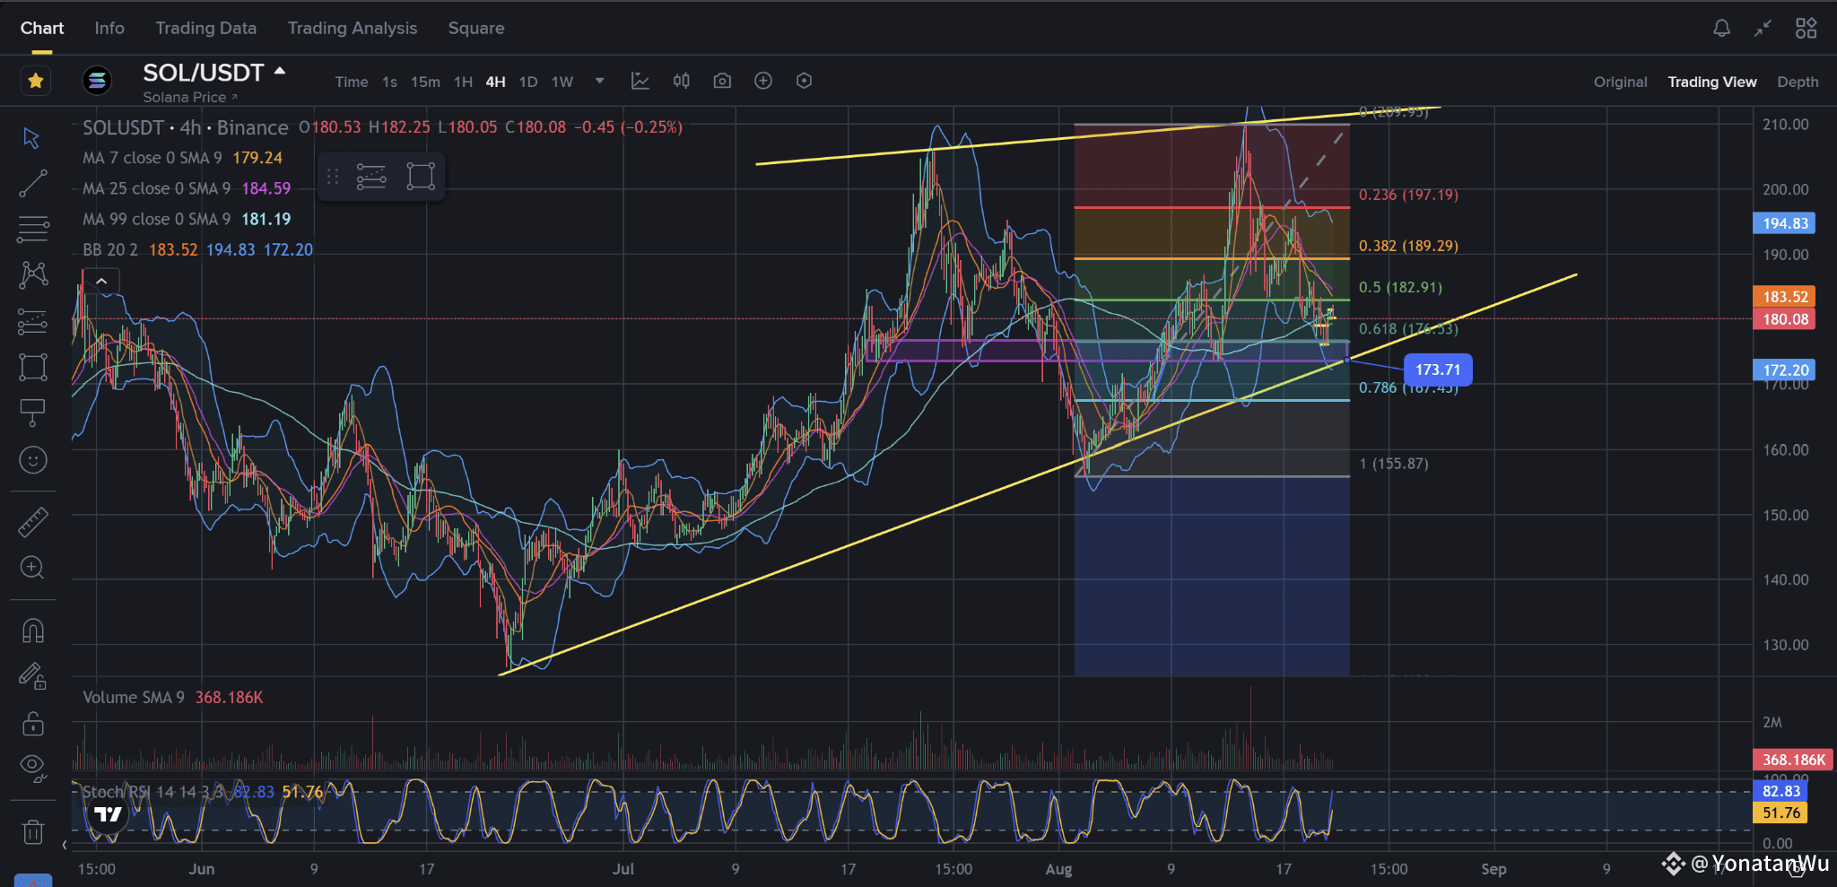Screen dimensions: 1837x887
Task: Open the emoji sticker tool
Action: (x=33, y=460)
